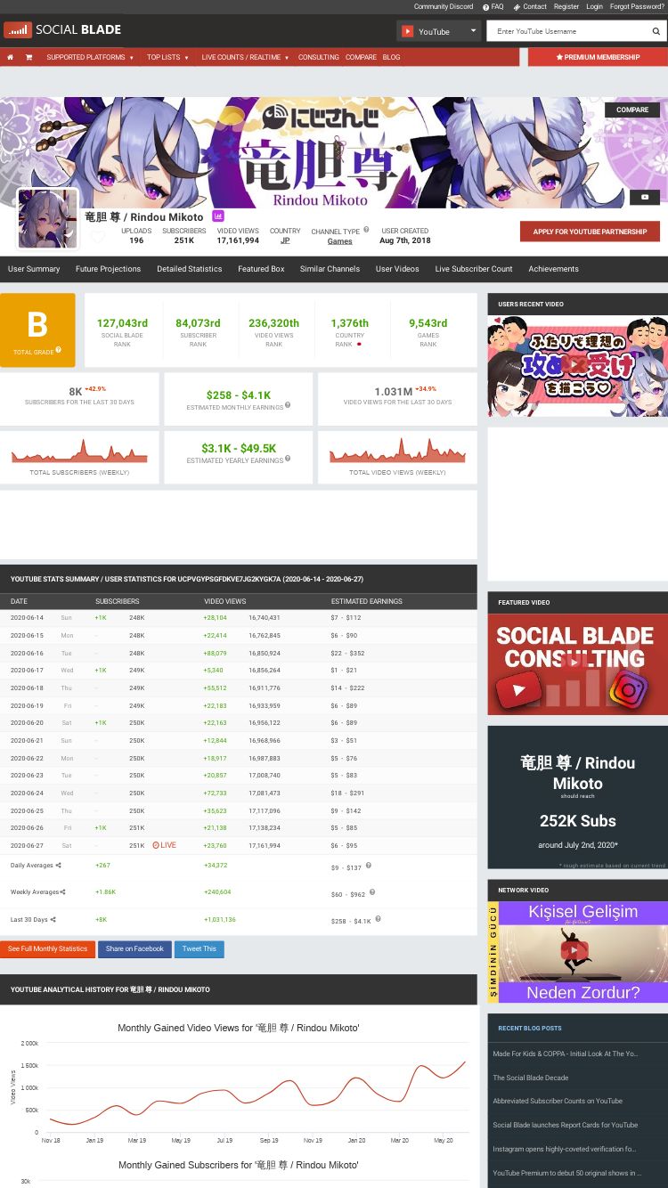Click the Compare button on banner
Viewport: 668px width, 1188px height.
coord(632,110)
